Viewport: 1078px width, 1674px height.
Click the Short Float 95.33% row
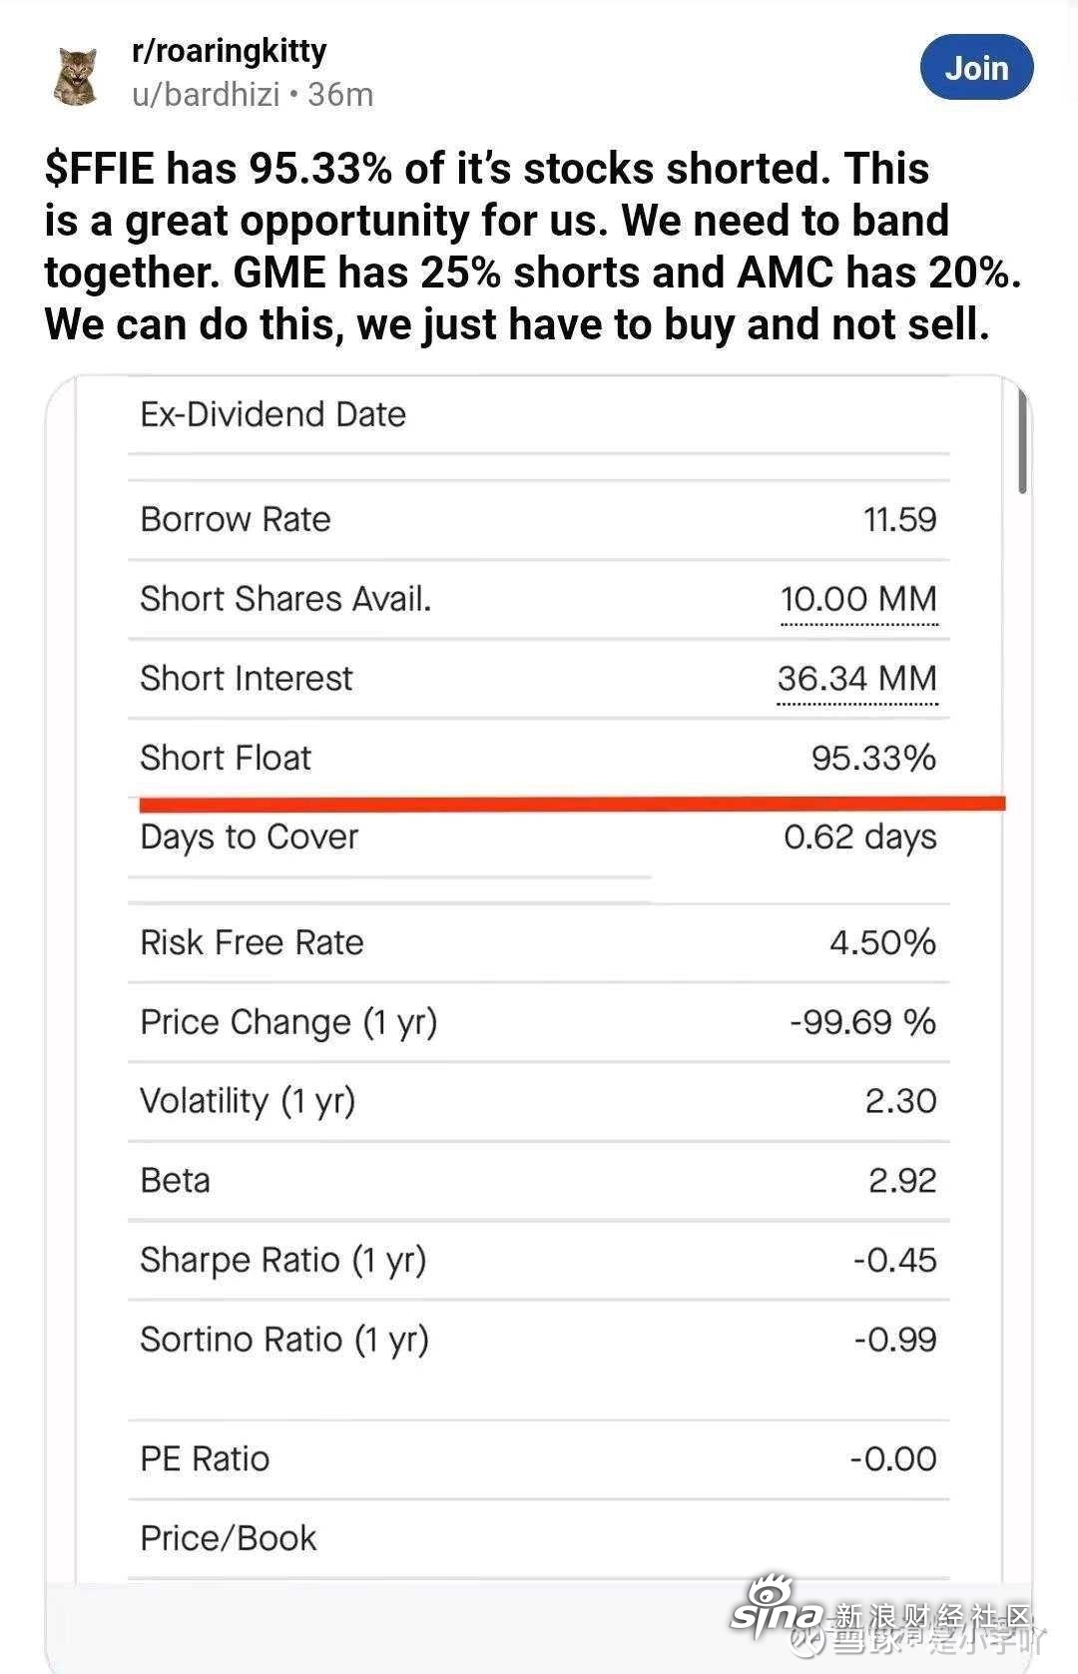(538, 758)
